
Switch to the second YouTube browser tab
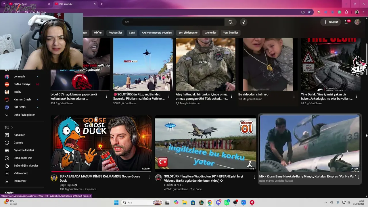tap(75, 4)
